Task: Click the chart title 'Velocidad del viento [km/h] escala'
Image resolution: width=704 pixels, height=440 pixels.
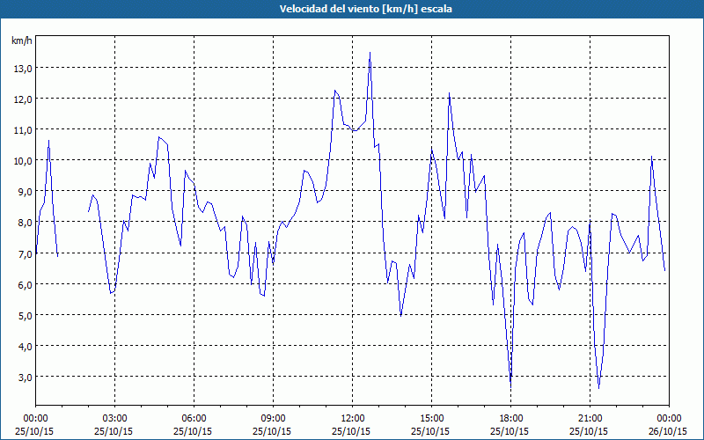Action: [365, 9]
